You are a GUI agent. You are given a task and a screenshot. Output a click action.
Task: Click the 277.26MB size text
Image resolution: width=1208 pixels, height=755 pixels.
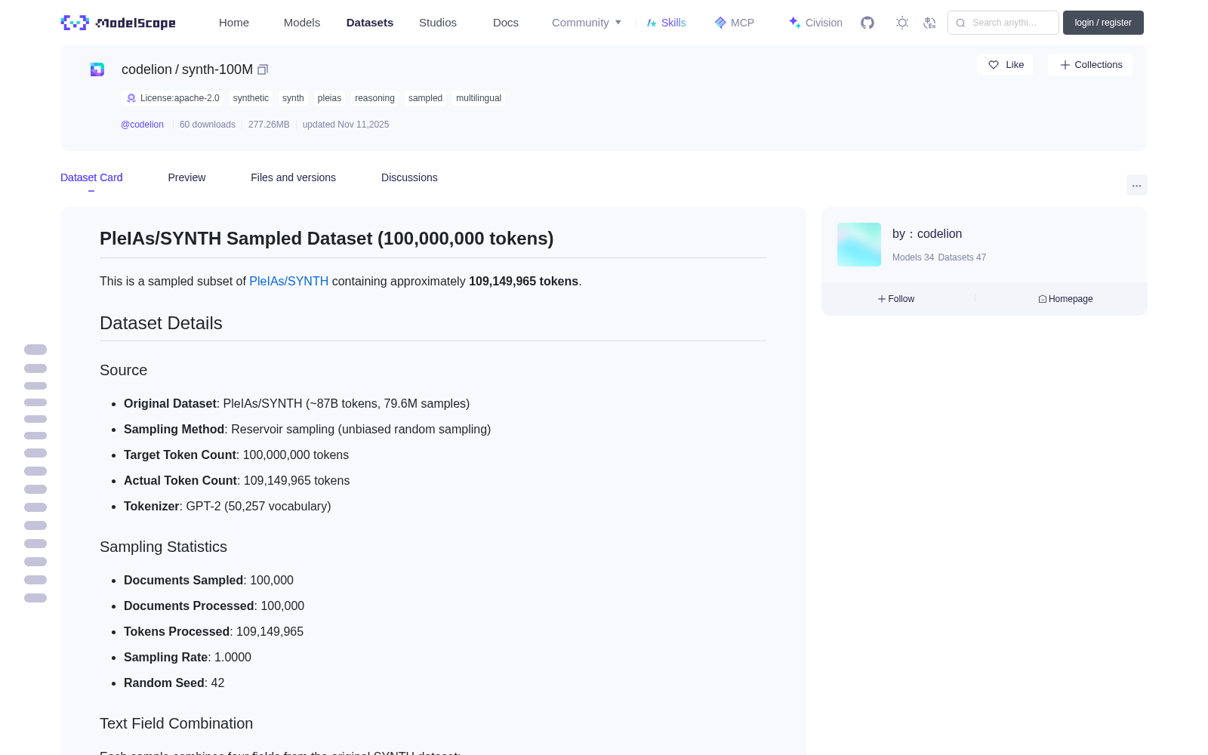pos(269,125)
